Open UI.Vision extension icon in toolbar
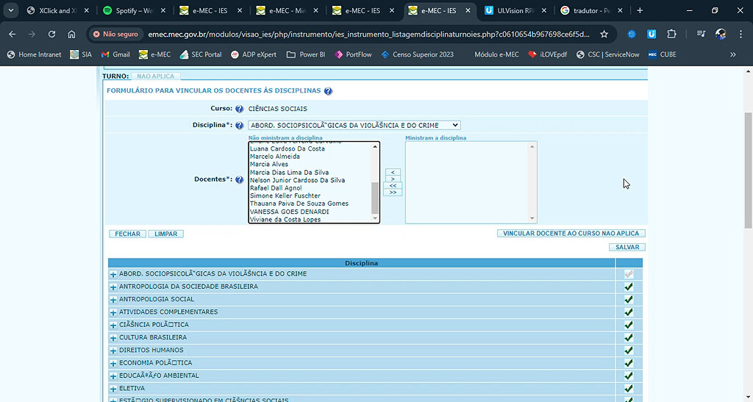Image resolution: width=753 pixels, height=402 pixels. tap(652, 34)
